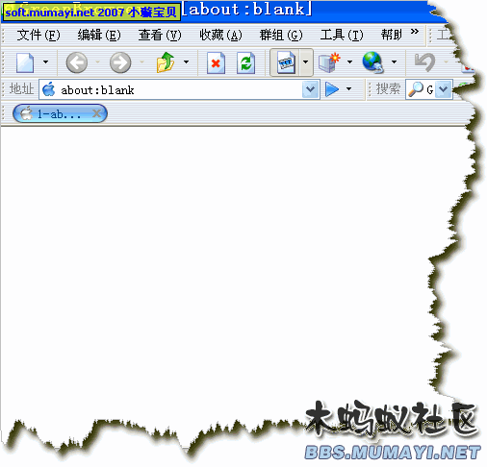Expand dropdown next to computer spark icon

click(349, 62)
